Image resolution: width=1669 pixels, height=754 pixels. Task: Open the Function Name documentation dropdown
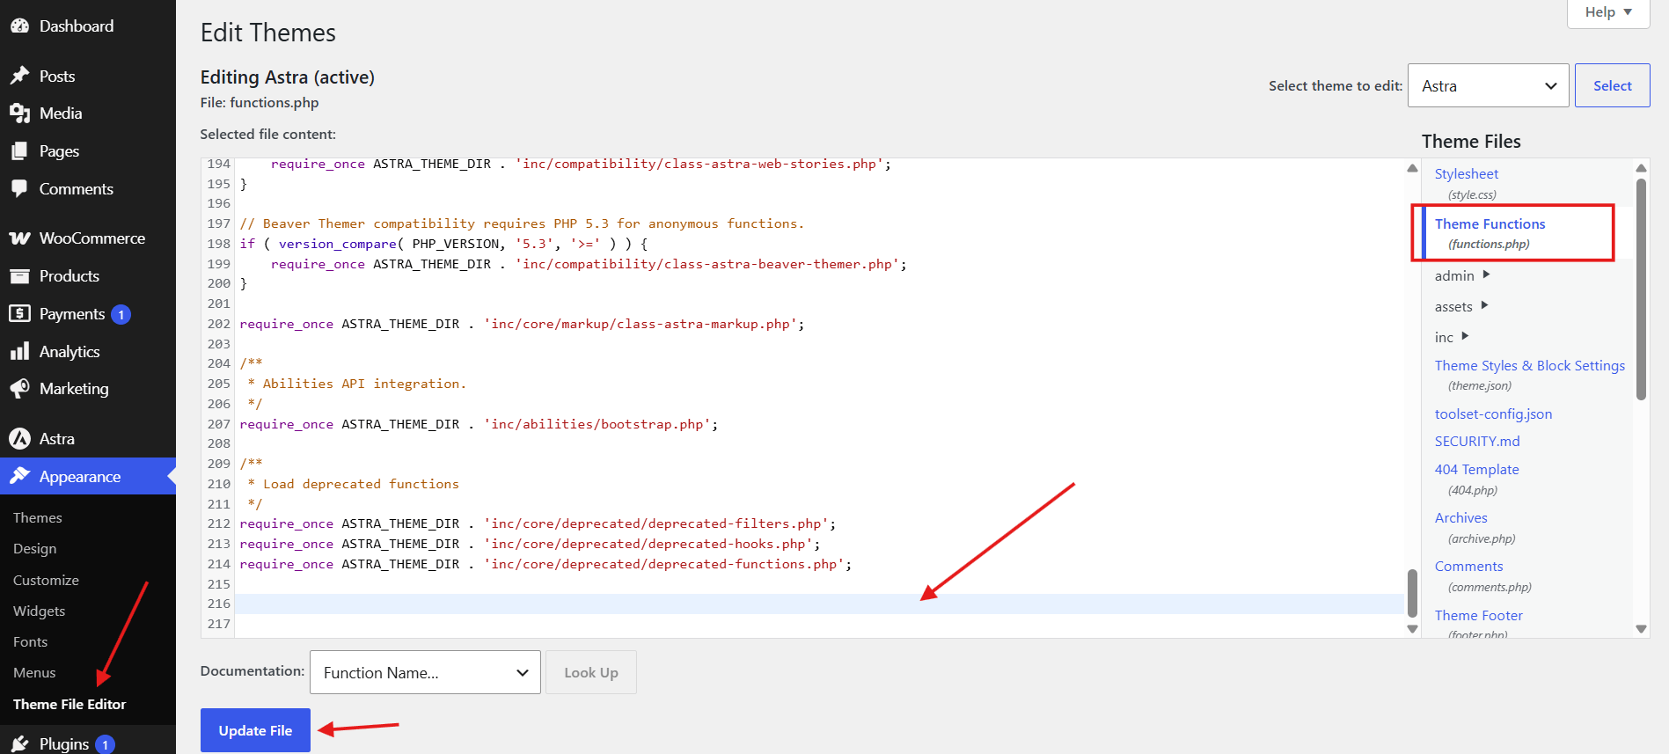tap(425, 673)
